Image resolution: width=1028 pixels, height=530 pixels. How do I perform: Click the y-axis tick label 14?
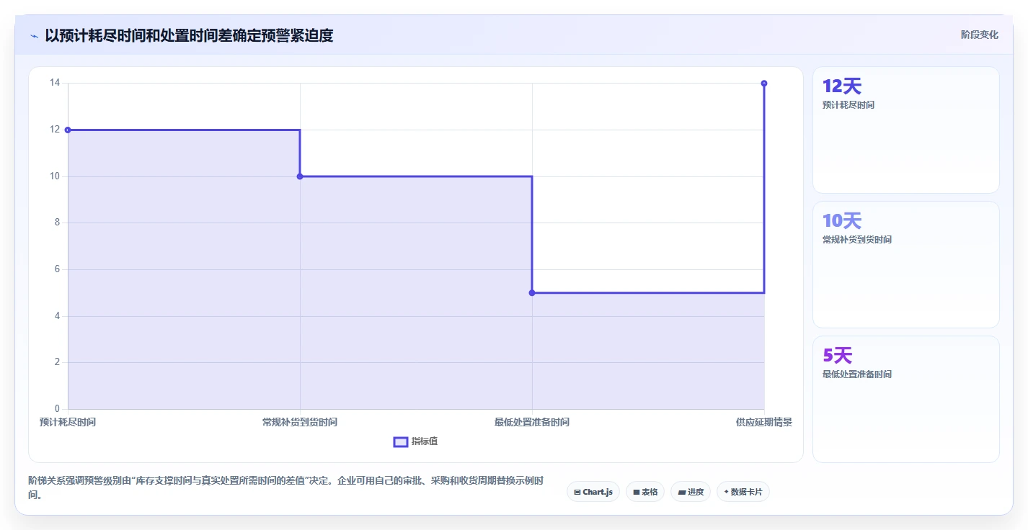point(55,83)
